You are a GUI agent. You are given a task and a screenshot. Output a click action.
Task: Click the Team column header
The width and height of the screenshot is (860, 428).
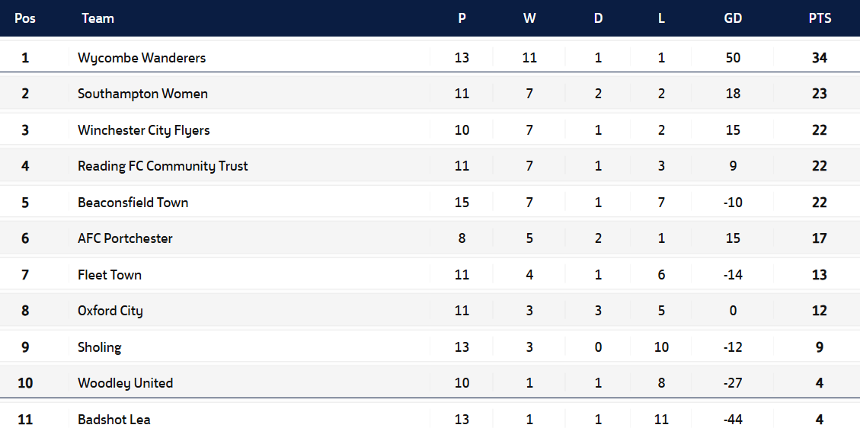click(98, 18)
